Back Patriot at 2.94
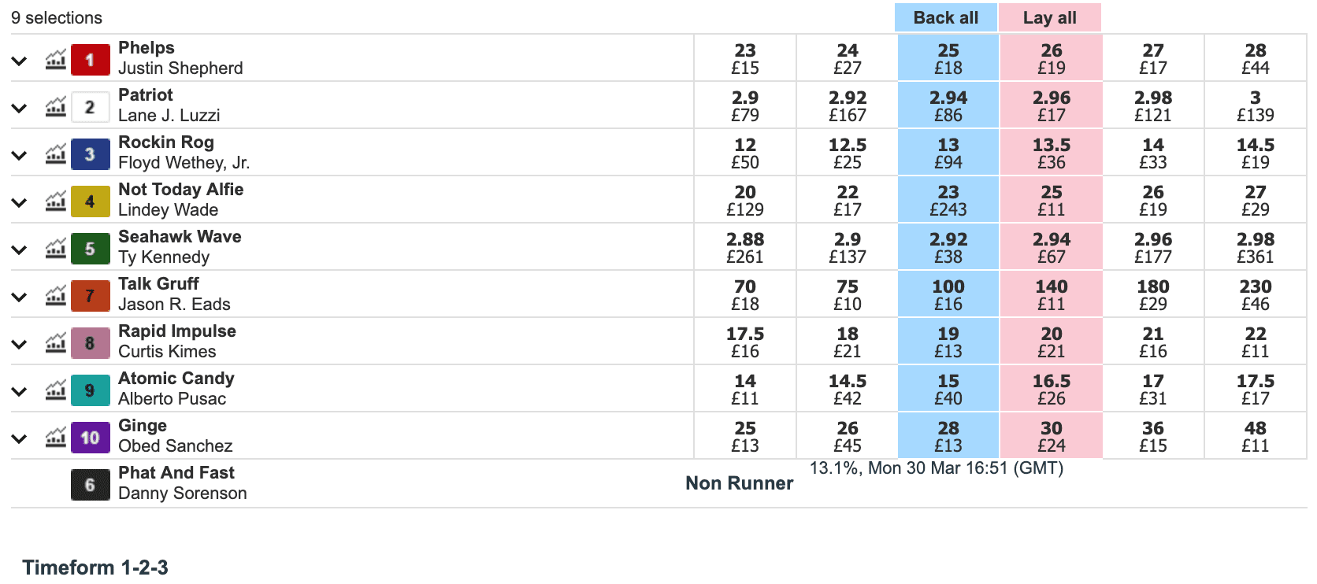Screen dimensions: 1317x584 [948, 105]
